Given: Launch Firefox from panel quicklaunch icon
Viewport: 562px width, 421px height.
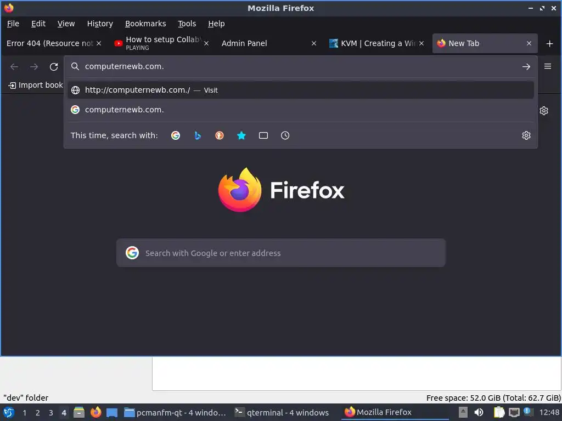Looking at the screenshot, I should pos(95,412).
